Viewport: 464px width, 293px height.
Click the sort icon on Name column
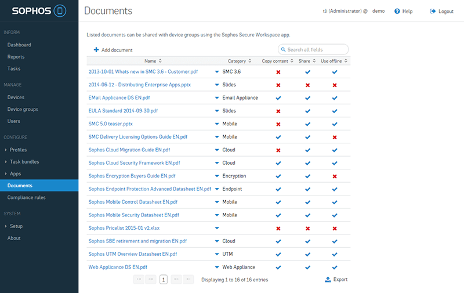[x=160, y=61]
